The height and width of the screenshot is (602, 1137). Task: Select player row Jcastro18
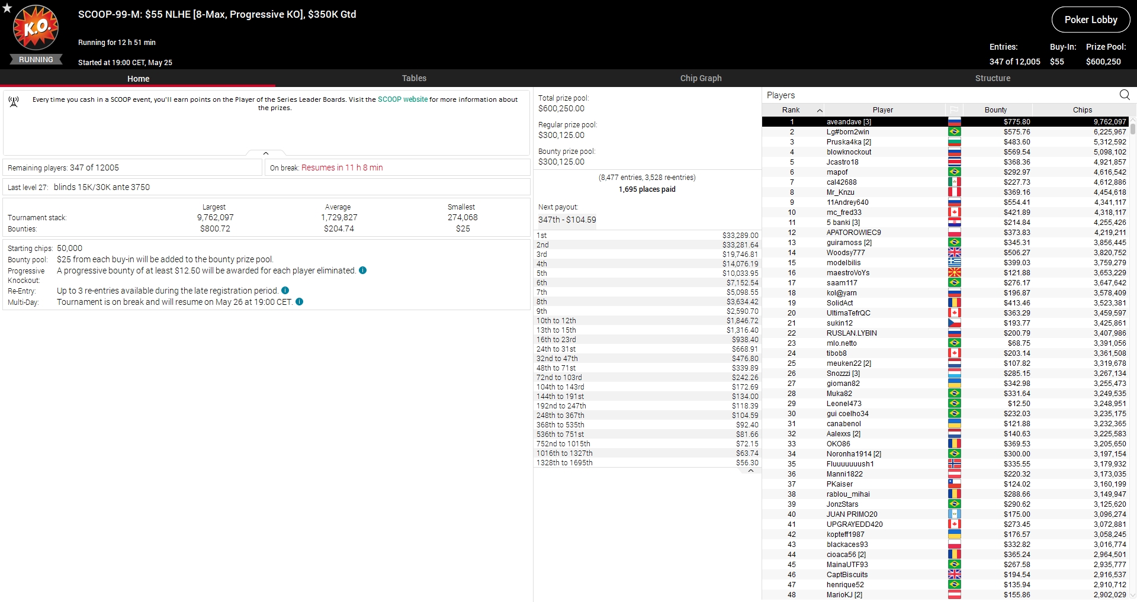tap(946, 162)
